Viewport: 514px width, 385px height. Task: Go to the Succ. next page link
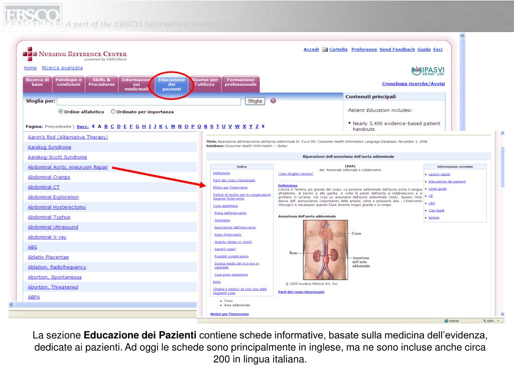83,127
